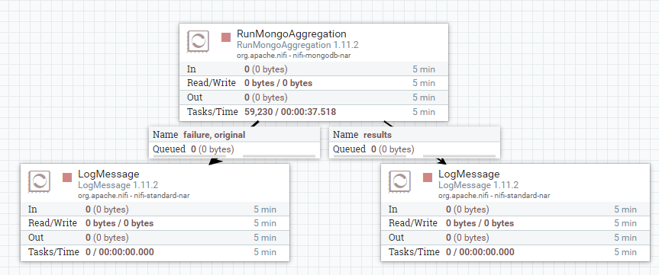
Task: Click Queued row of the results connection
Action: (415, 149)
